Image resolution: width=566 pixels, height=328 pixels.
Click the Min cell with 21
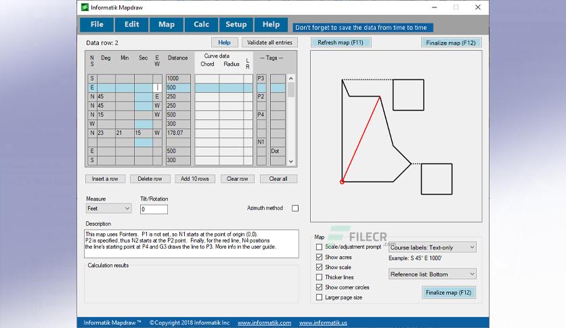pos(125,133)
